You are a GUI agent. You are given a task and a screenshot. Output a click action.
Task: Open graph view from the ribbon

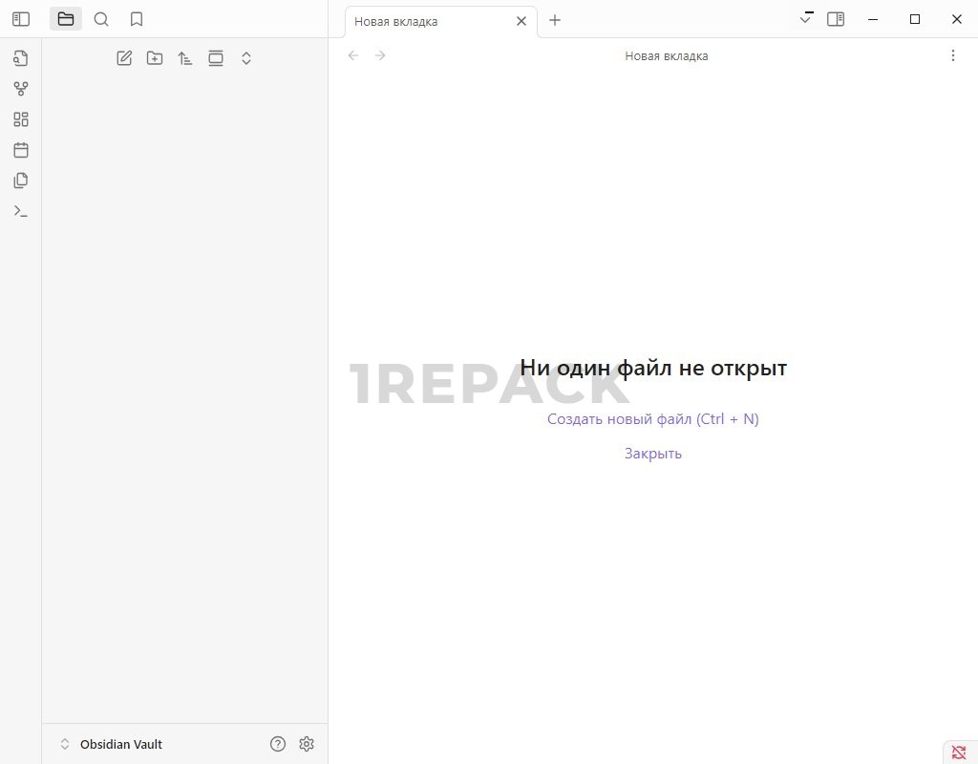pos(20,89)
